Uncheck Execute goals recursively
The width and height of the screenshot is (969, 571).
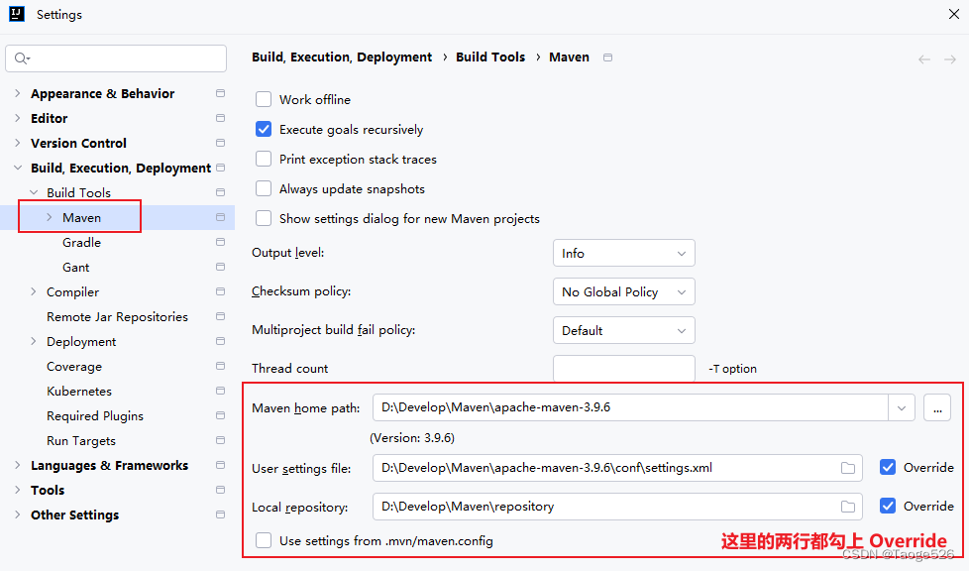click(264, 129)
